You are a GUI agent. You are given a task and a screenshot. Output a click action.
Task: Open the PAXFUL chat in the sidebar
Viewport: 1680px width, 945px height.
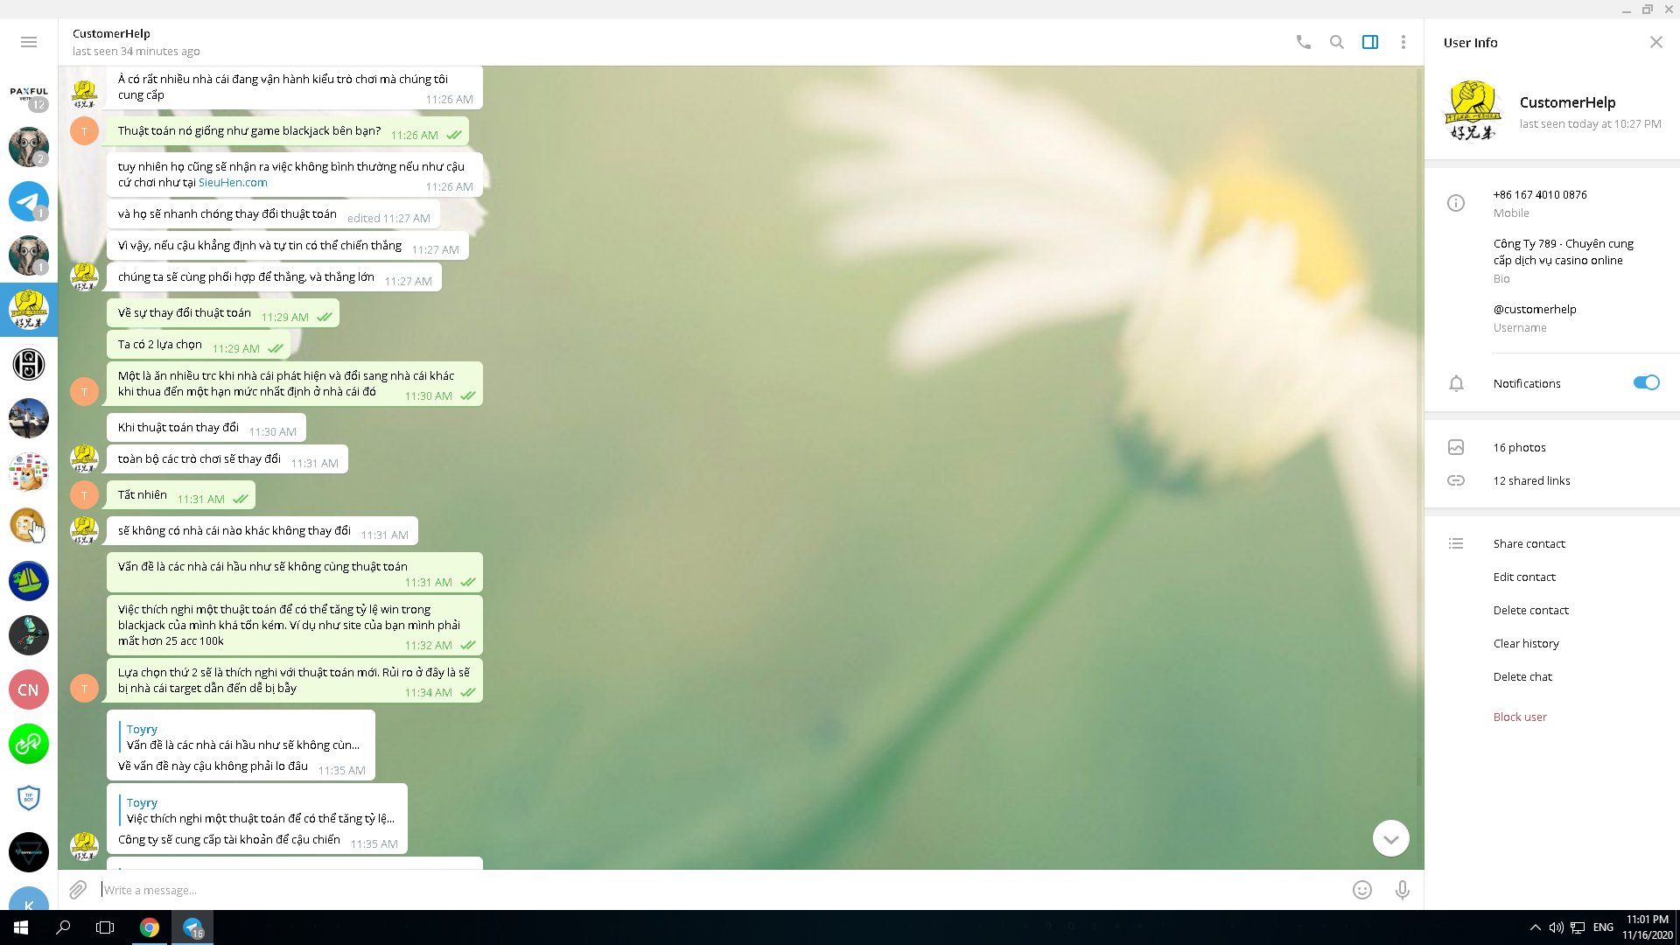29,94
